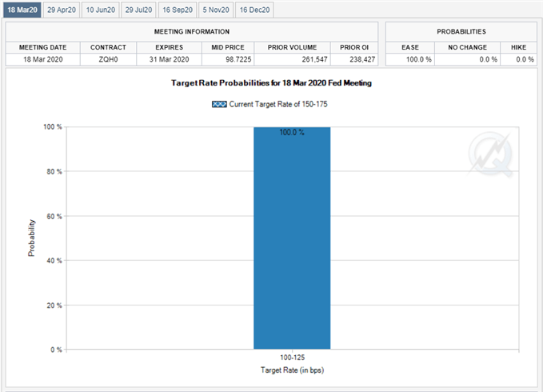543x392 pixels.
Task: Click the chart title for 18 Mar 2020 Fed Meeting
Action: coord(271,83)
